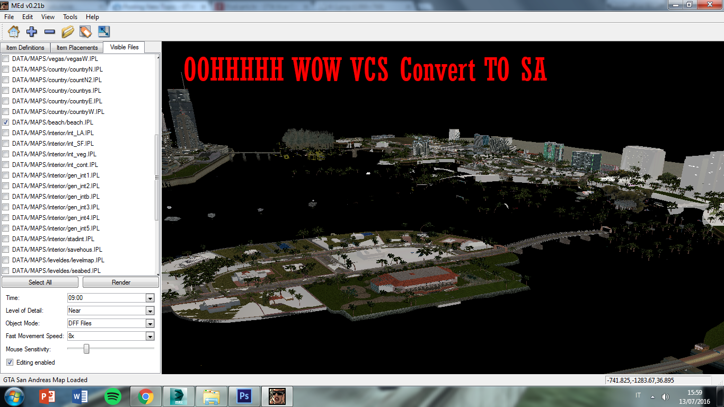Open Spotify from the taskbar

[x=113, y=396]
